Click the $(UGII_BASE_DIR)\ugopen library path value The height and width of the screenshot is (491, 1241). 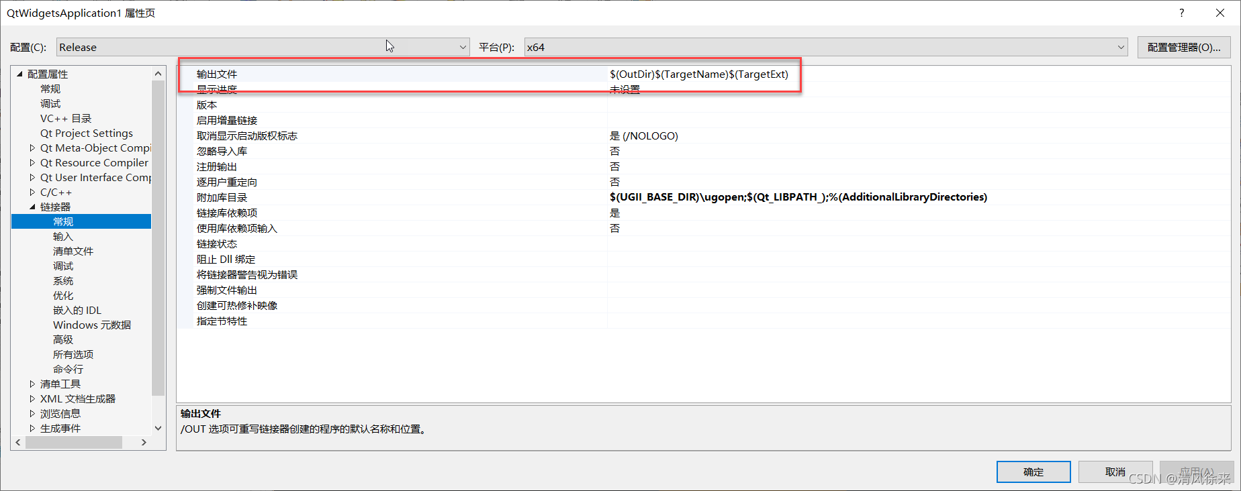798,197
